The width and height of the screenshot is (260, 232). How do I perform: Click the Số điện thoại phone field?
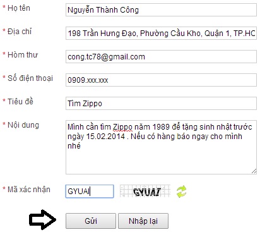pyautogui.click(x=161, y=80)
